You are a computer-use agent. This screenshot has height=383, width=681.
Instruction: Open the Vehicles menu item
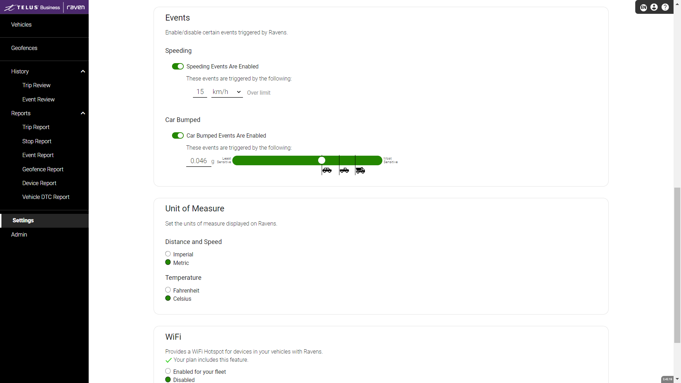(x=21, y=24)
